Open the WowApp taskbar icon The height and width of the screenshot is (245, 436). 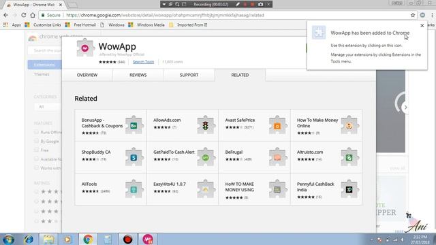(x=148, y=239)
